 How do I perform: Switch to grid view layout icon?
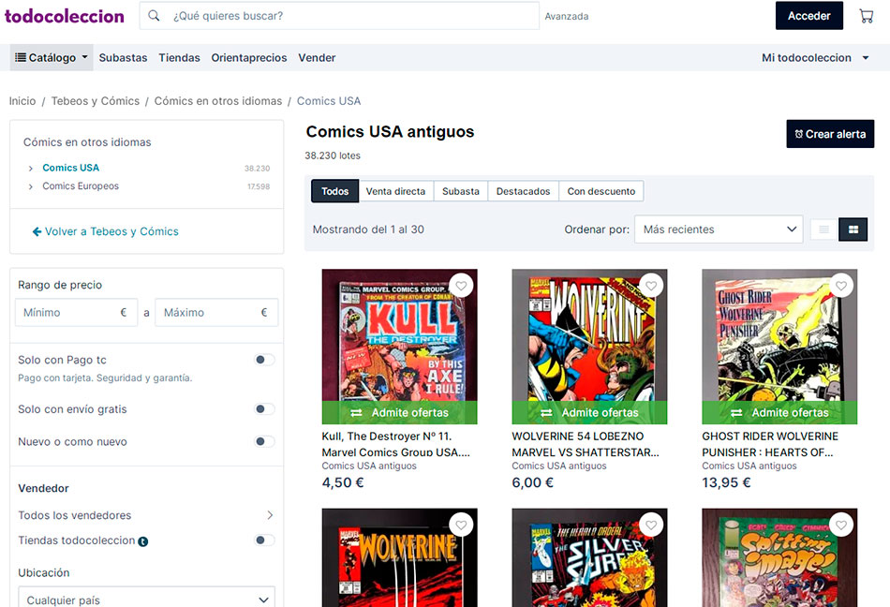click(853, 229)
